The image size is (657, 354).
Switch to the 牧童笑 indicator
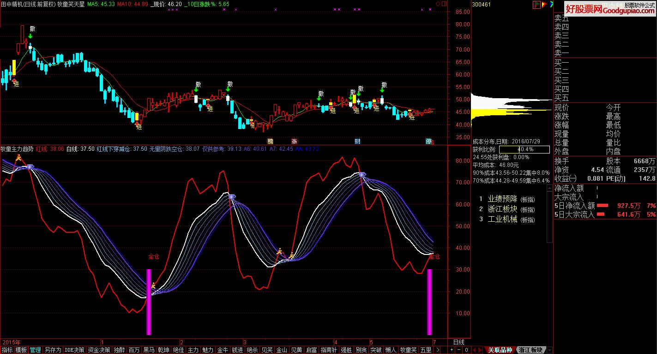(x=408, y=350)
